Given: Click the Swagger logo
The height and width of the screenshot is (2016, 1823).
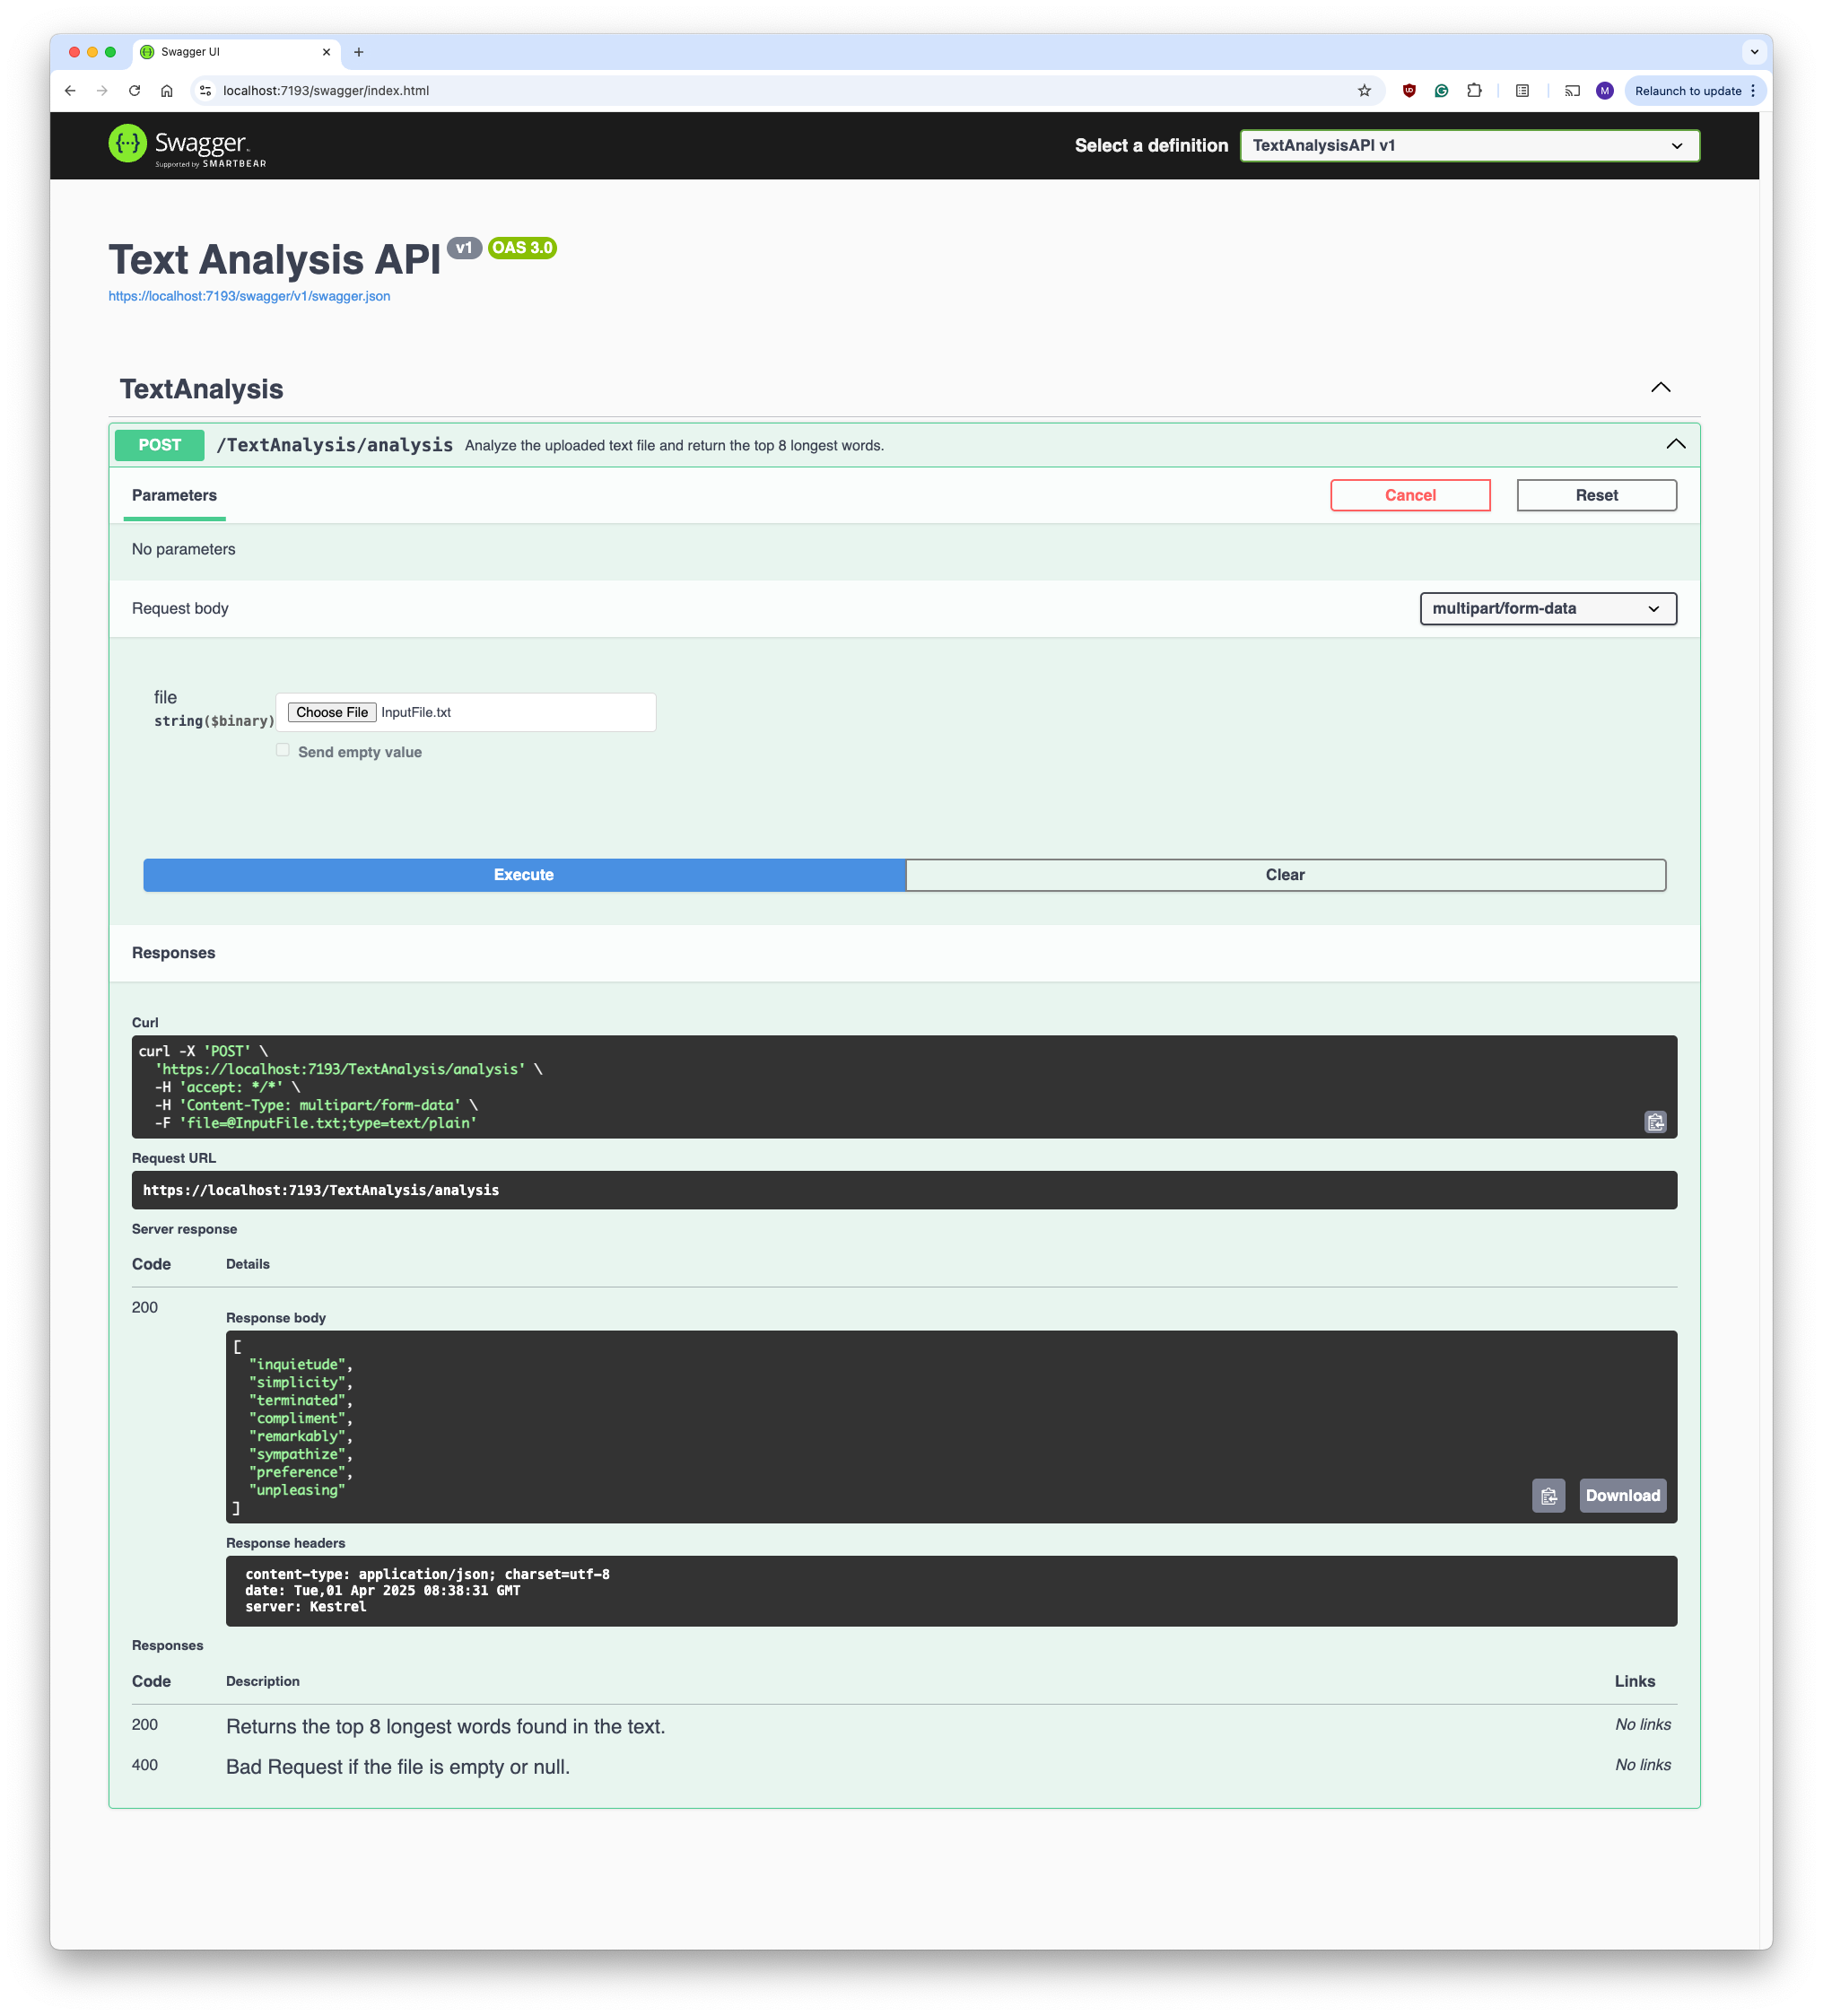Looking at the screenshot, I should coord(187,146).
